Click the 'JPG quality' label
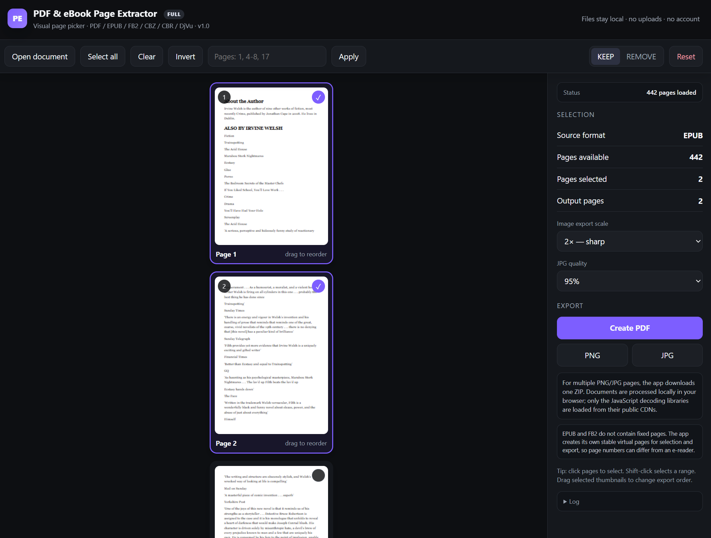This screenshot has height=538, width=711. tap(572, 264)
